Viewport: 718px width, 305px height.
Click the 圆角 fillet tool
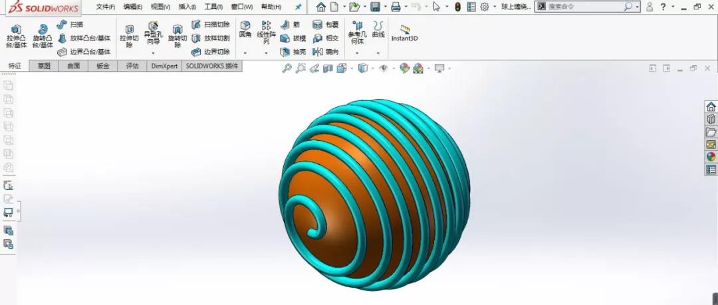245,29
